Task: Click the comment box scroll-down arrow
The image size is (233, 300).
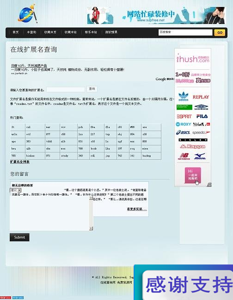Action: (x=91, y=228)
